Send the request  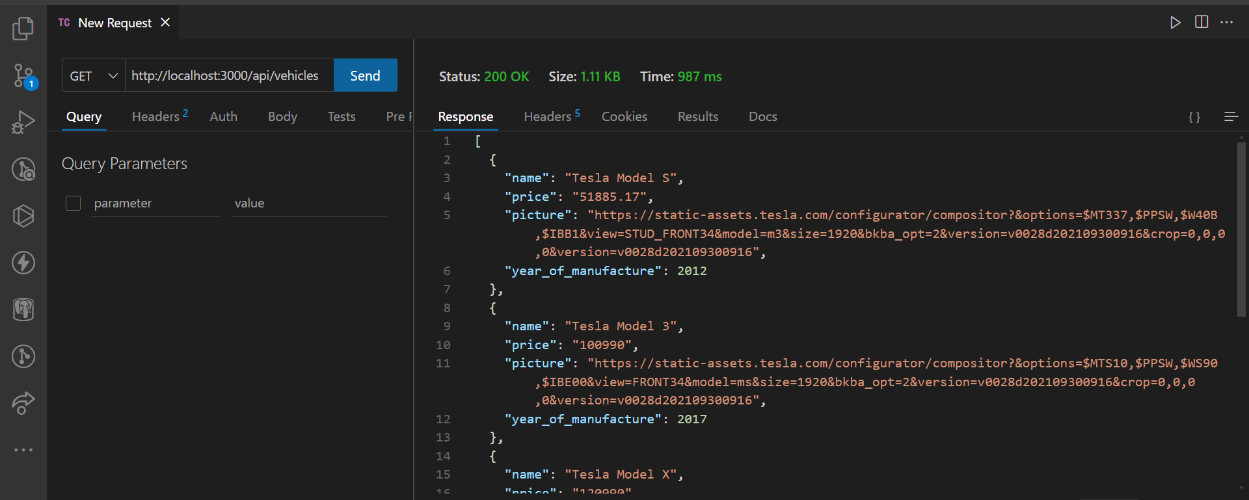[365, 75]
